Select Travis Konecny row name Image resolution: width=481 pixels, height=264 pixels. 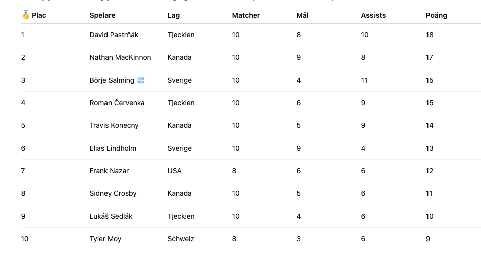114,125
